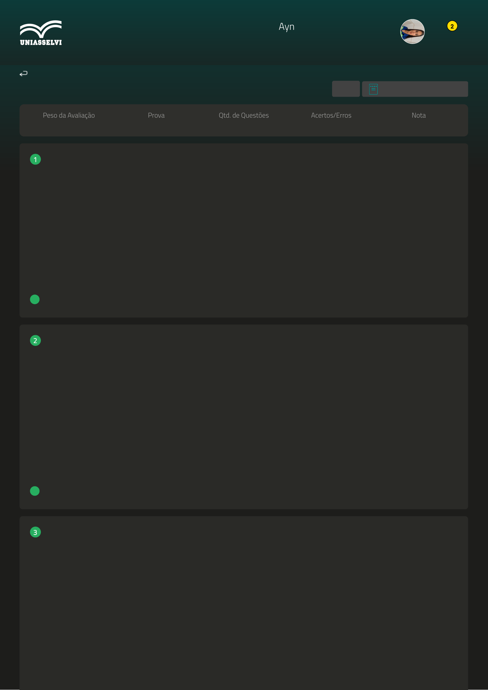Screen dimensions: 488x690
Task: Select the green question 2 badge
Action: coord(35,340)
